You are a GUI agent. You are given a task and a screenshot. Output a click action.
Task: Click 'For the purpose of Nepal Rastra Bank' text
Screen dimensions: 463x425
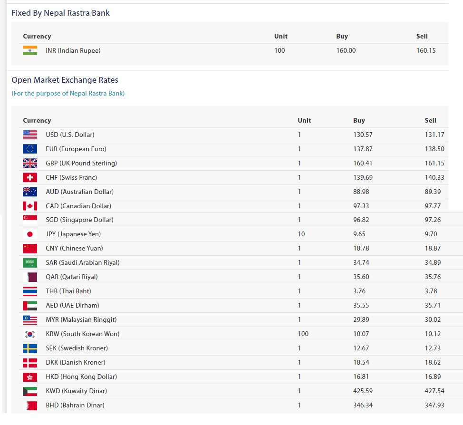pos(68,93)
